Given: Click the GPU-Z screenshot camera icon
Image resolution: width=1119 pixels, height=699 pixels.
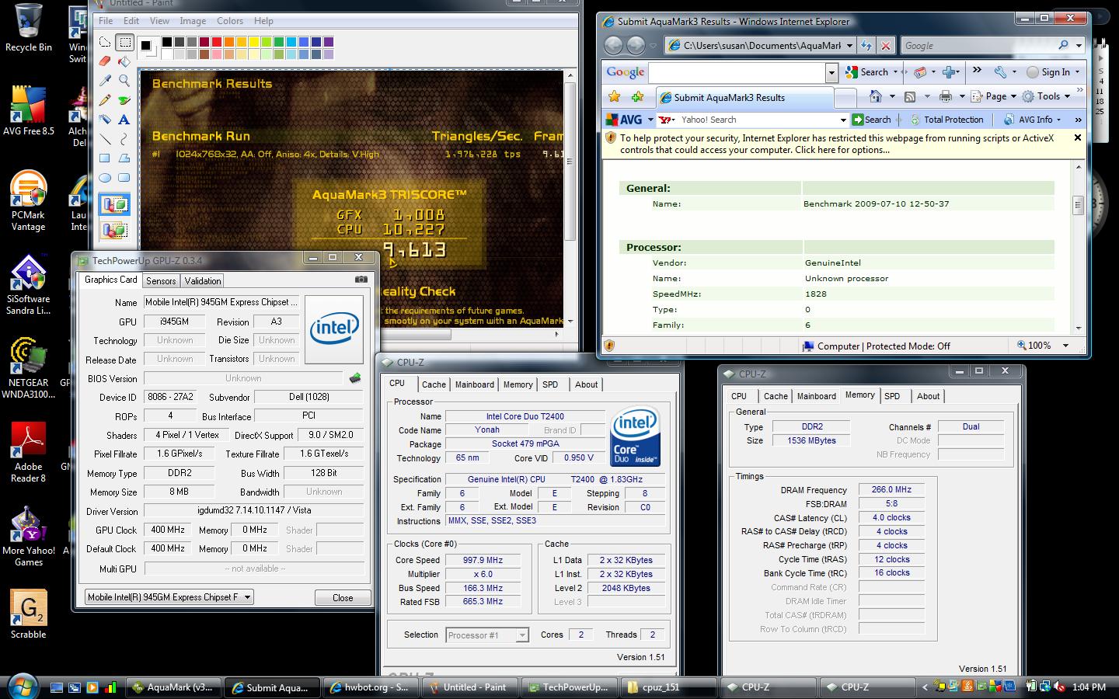Looking at the screenshot, I should coord(361,280).
